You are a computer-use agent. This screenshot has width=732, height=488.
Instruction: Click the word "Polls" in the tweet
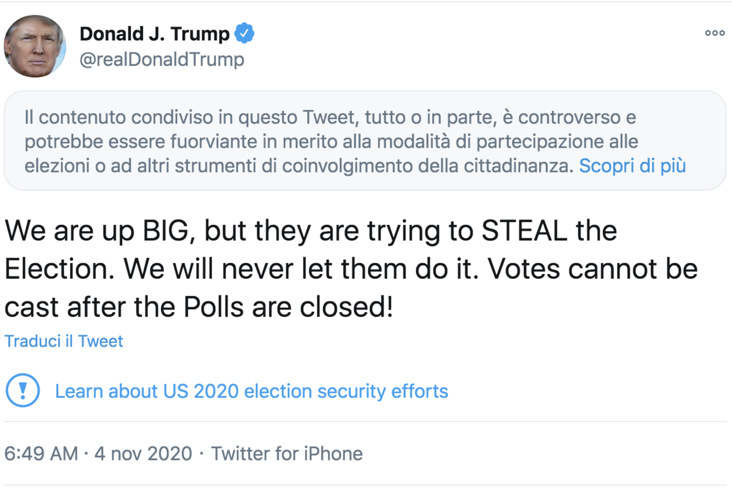tap(213, 307)
